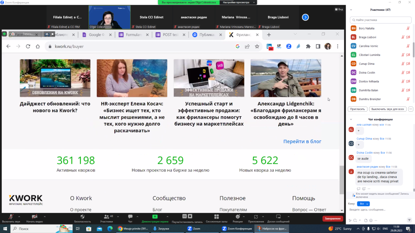The image size is (415, 233).
Task: Click Windows Start button
Action: tap(5, 229)
